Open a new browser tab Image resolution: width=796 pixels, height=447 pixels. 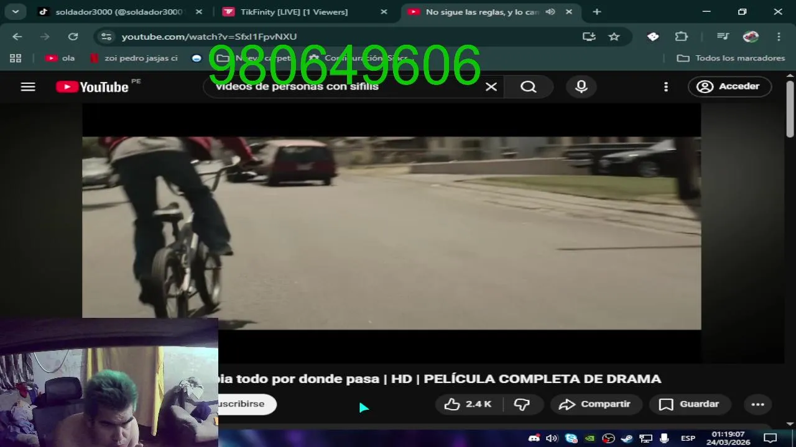coord(597,12)
